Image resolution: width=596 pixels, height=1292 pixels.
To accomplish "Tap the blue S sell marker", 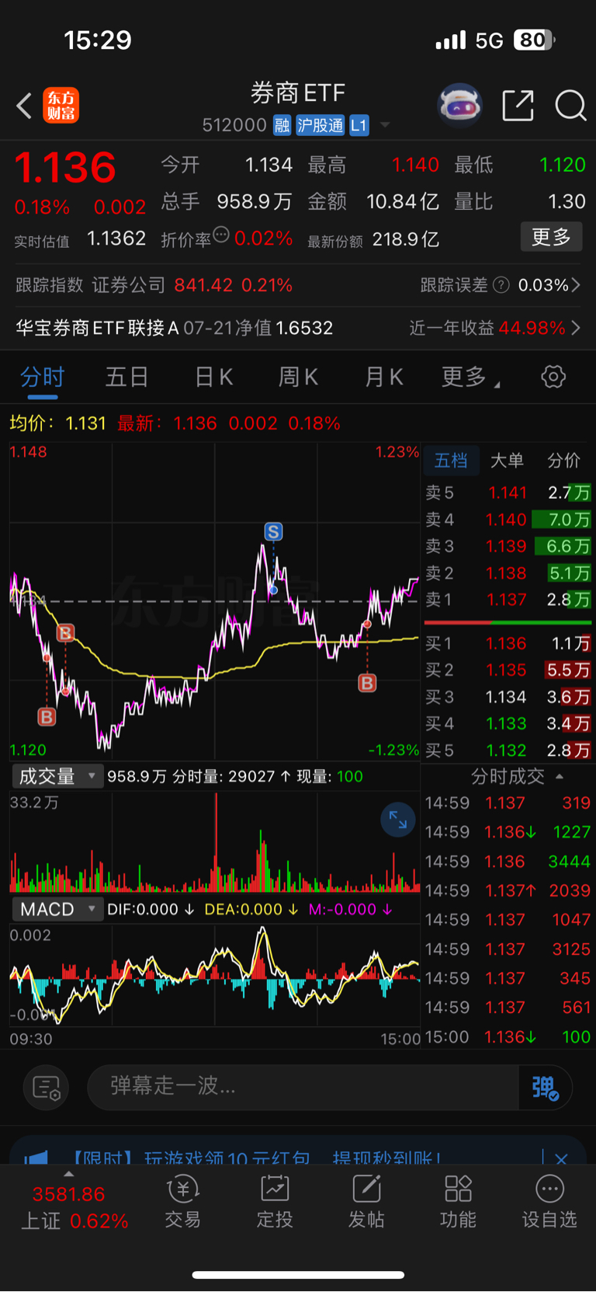I will (273, 531).
